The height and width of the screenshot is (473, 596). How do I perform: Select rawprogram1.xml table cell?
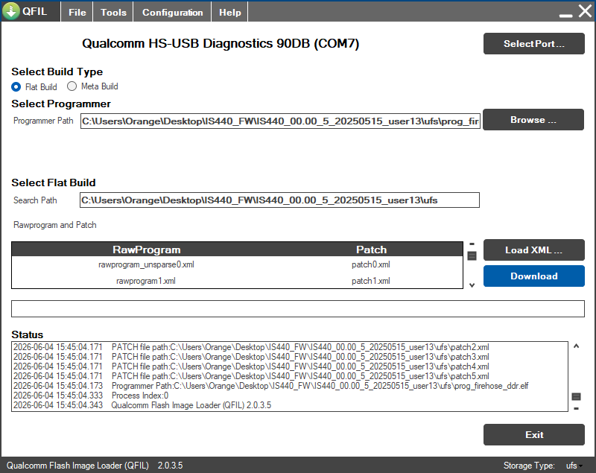coord(146,281)
